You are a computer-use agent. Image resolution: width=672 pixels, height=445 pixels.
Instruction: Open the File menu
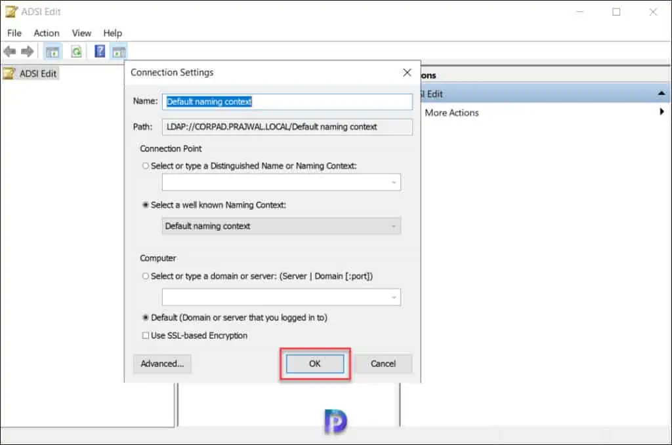[x=14, y=33]
